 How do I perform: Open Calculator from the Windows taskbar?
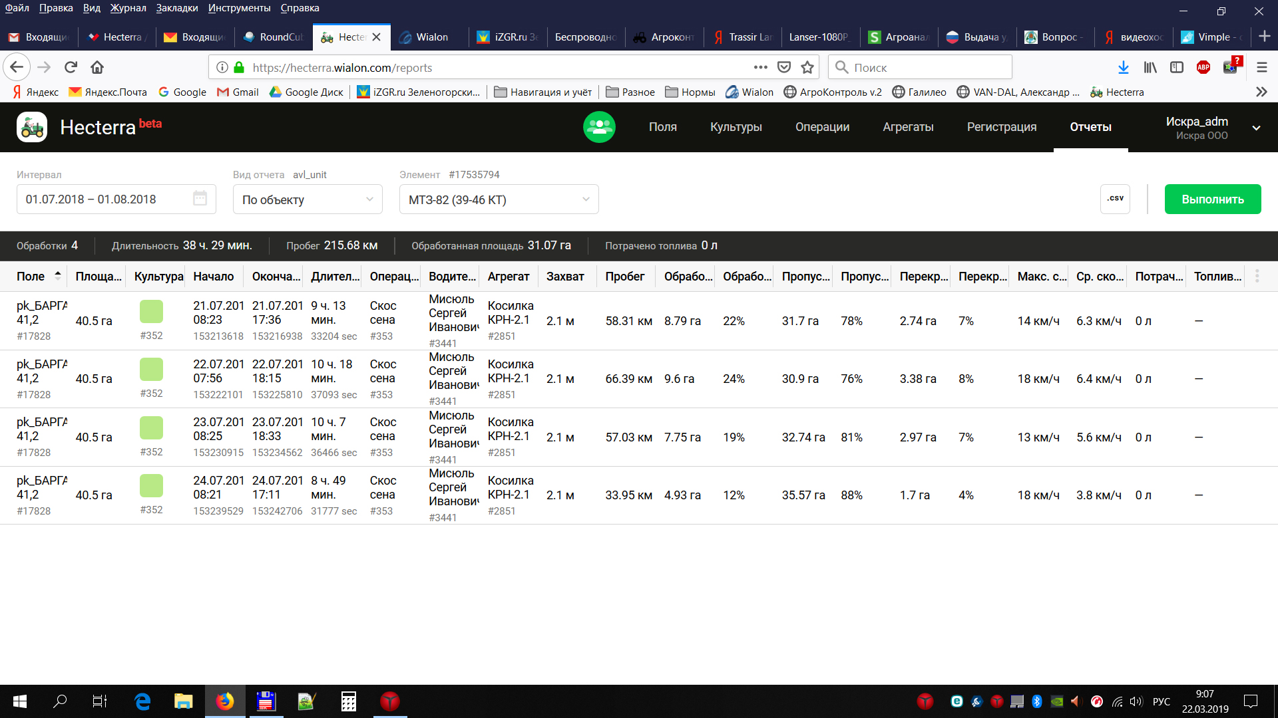click(349, 701)
